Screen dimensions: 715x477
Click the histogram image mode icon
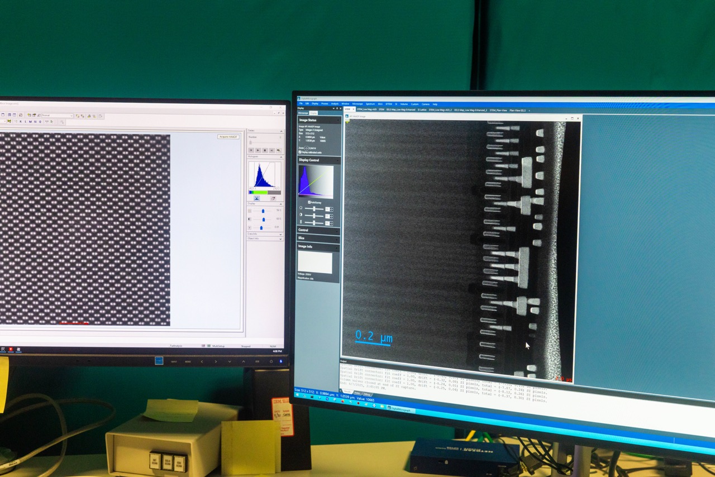[256, 198]
